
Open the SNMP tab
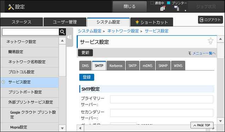click(163, 66)
